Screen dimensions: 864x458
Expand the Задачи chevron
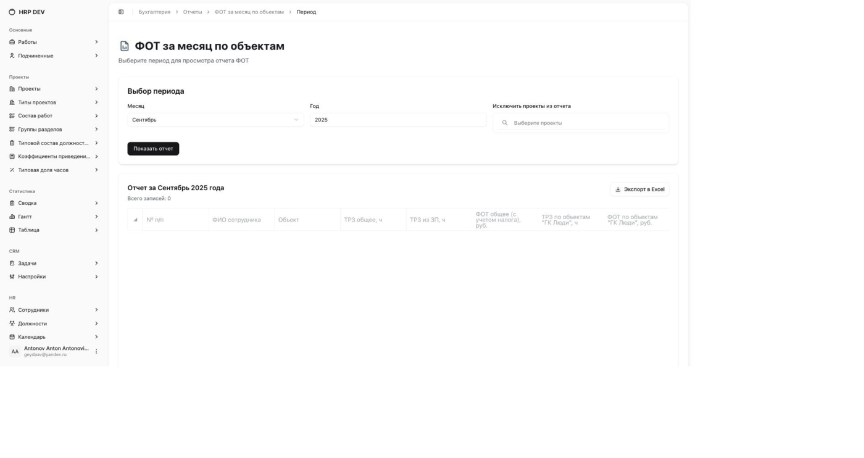point(96,264)
